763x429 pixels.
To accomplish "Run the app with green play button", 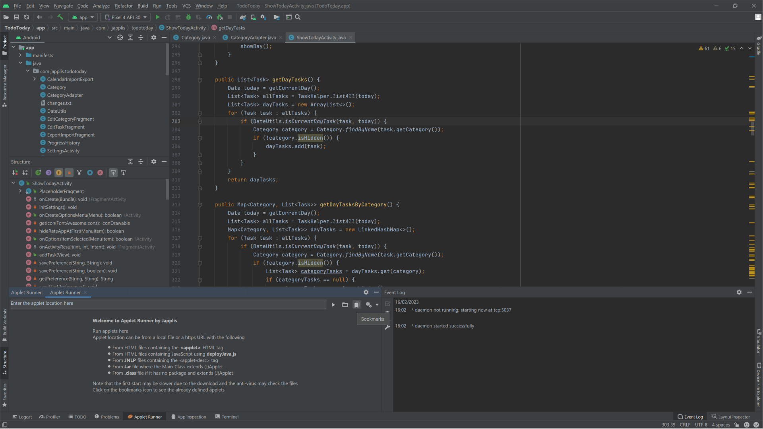I will coord(157,17).
